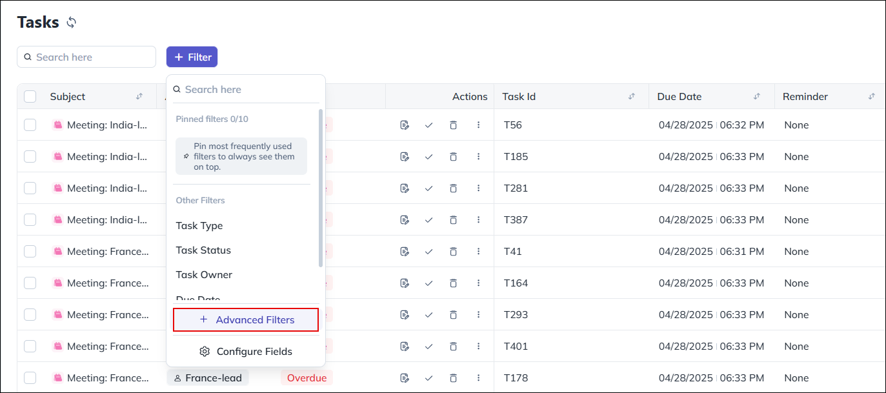This screenshot has height=393, width=886.
Task: Sort by the Due Date column arrows
Action: click(757, 97)
